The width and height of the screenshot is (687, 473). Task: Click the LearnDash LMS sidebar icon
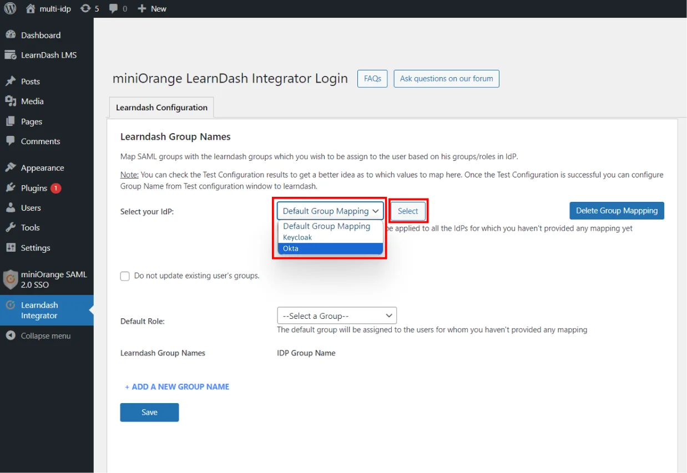[x=11, y=55]
